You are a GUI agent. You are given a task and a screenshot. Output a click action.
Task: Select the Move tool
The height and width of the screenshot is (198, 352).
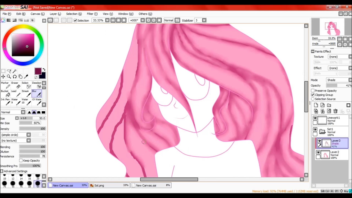pyautogui.click(x=3, y=77)
